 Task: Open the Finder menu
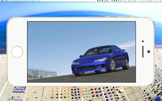point(6,1)
